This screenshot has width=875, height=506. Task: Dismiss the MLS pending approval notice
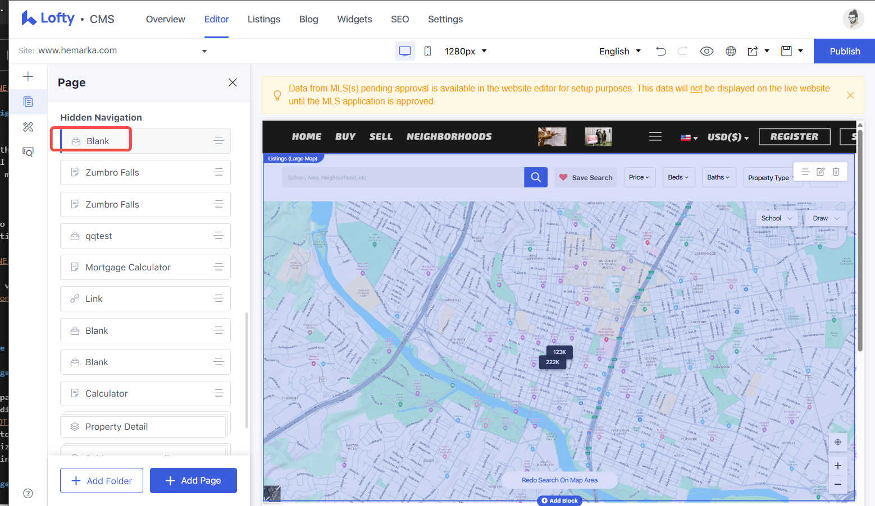coord(850,95)
